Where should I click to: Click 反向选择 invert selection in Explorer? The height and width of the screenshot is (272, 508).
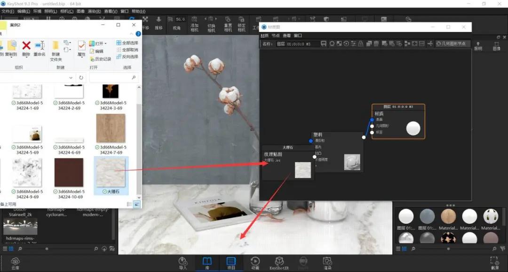pos(127,57)
